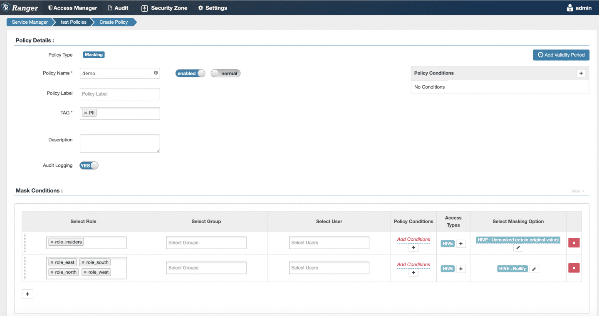Select the Create Policy breadcrumb

pyautogui.click(x=114, y=22)
